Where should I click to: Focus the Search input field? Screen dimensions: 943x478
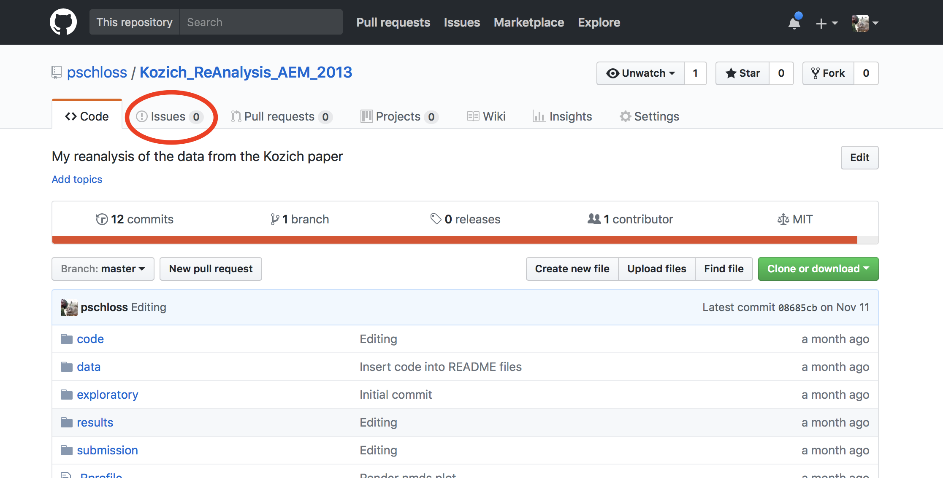pyautogui.click(x=261, y=22)
